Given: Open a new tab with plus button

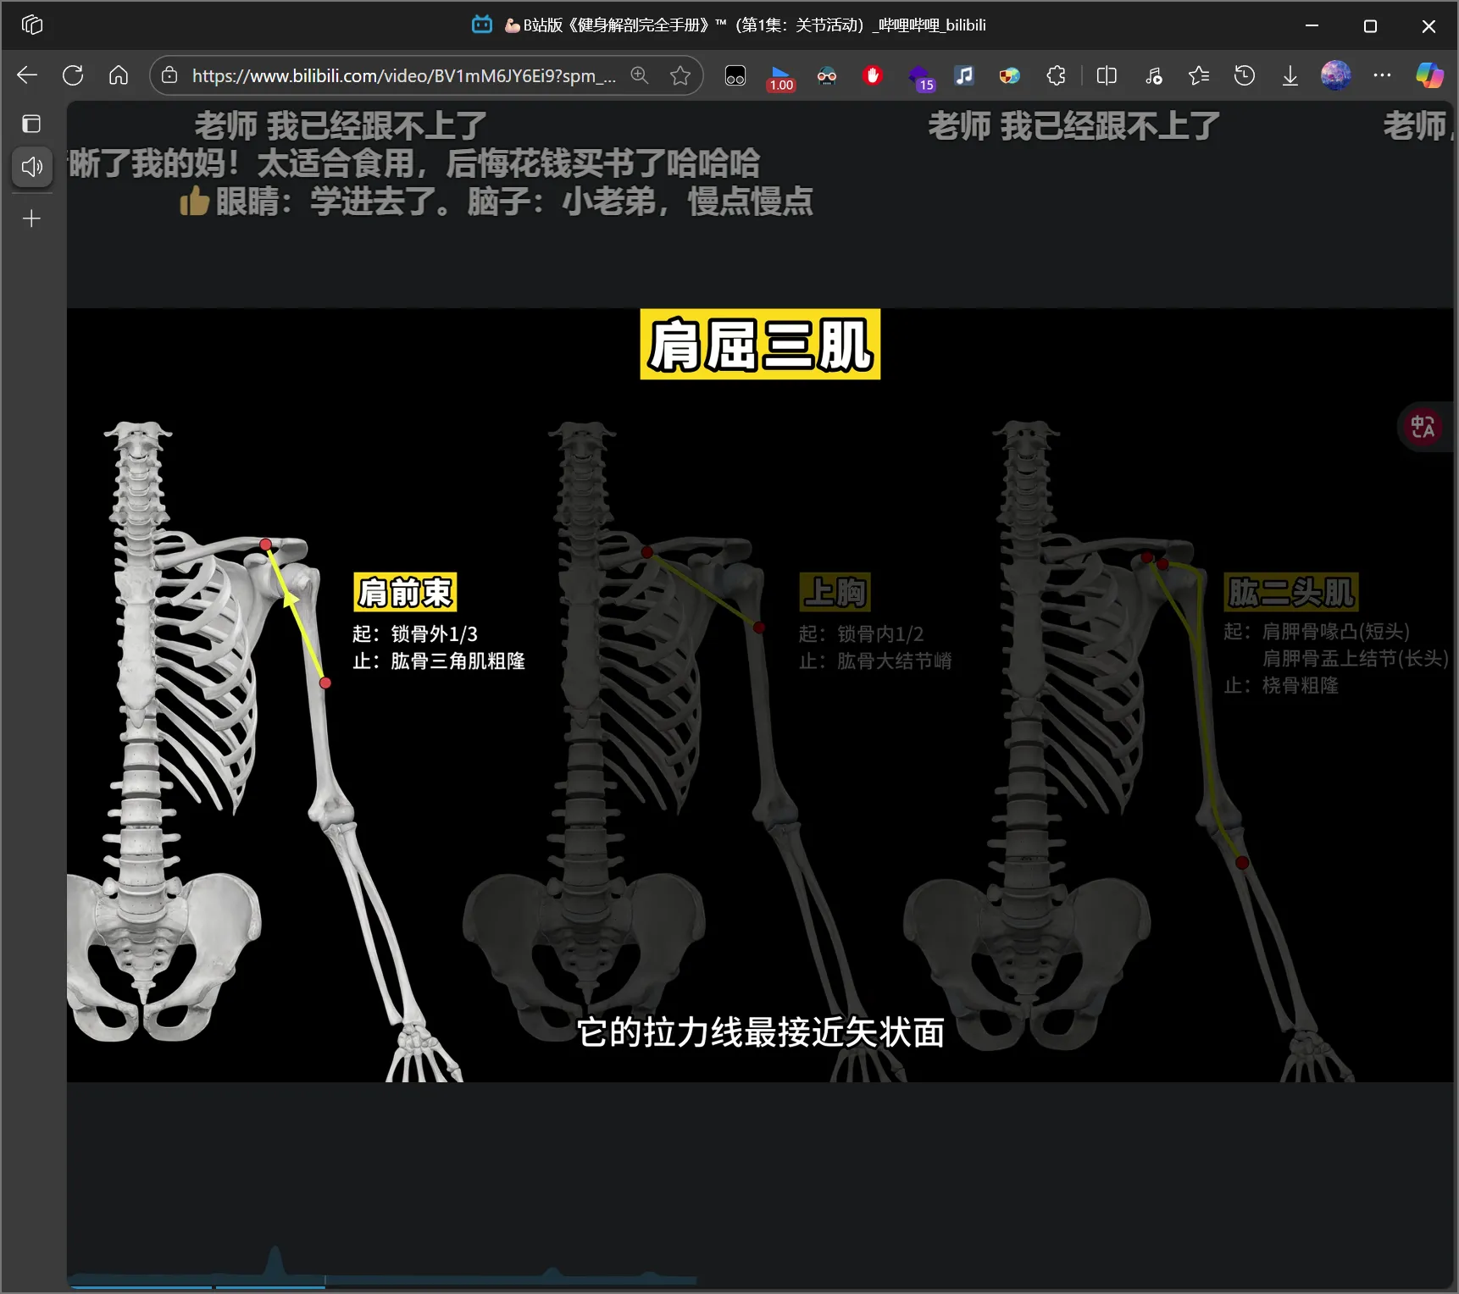Looking at the screenshot, I should tap(31, 218).
